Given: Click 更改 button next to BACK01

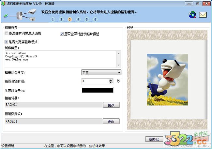Looking at the screenshot, I should point(111,105).
